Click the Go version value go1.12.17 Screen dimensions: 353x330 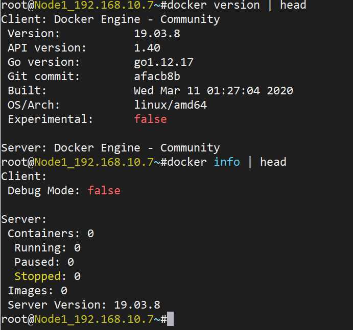163,62
